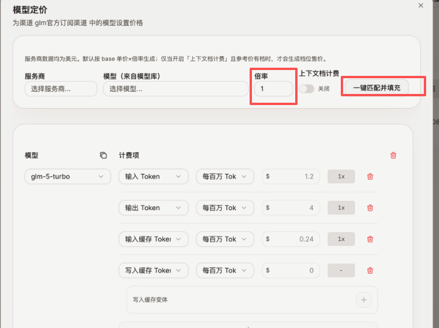This screenshot has width=439, height=328.
Task: Close the 模型定价 dialog
Action: [x=420, y=5]
